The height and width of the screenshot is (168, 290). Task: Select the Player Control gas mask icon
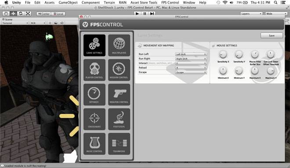(94, 70)
